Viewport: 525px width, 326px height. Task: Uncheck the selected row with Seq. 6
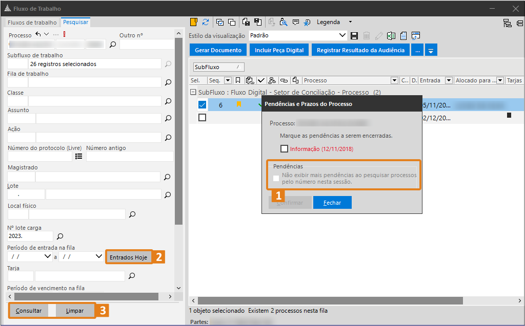coord(202,105)
